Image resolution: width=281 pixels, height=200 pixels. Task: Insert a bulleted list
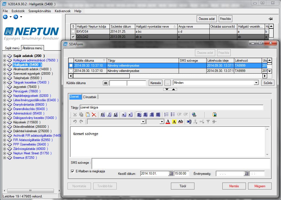tap(173, 115)
